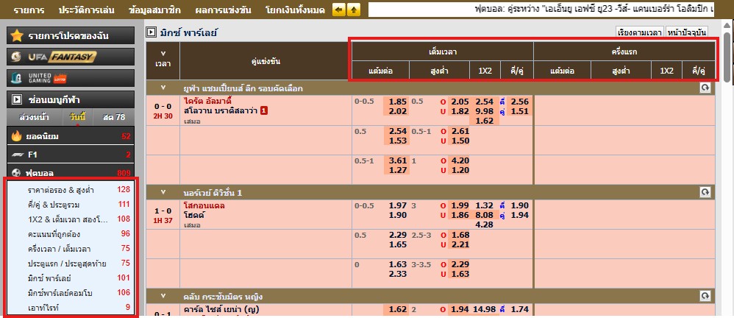
Task: Pick handicap odds 3.61 on 0.5-1 line
Action: point(397,160)
